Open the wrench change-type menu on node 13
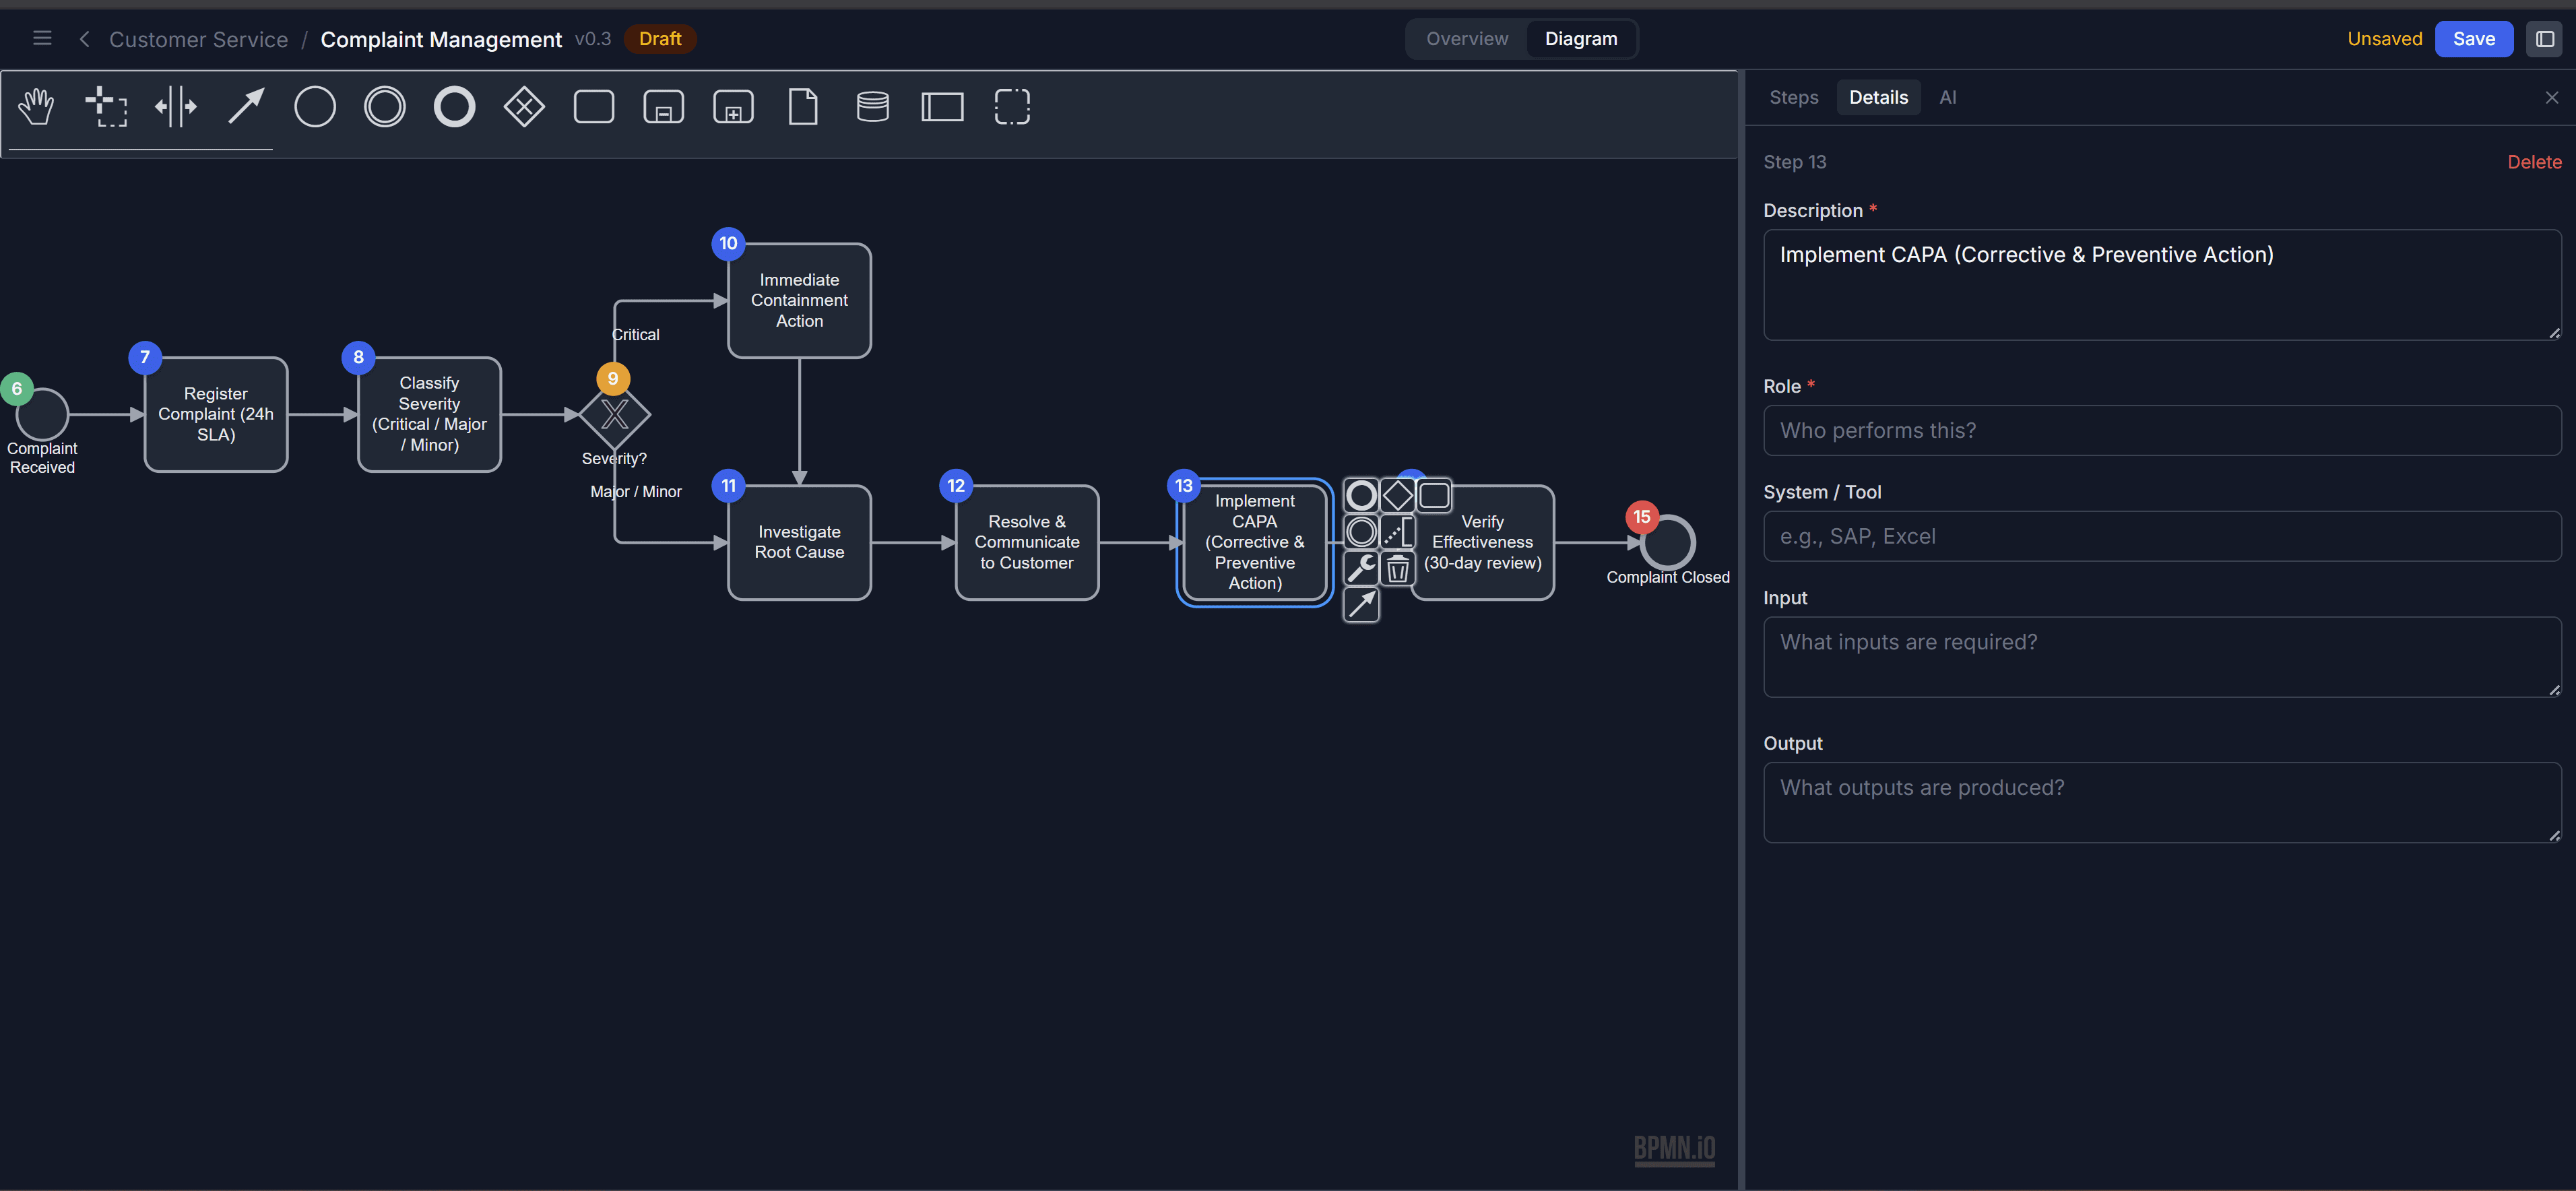 [1361, 568]
